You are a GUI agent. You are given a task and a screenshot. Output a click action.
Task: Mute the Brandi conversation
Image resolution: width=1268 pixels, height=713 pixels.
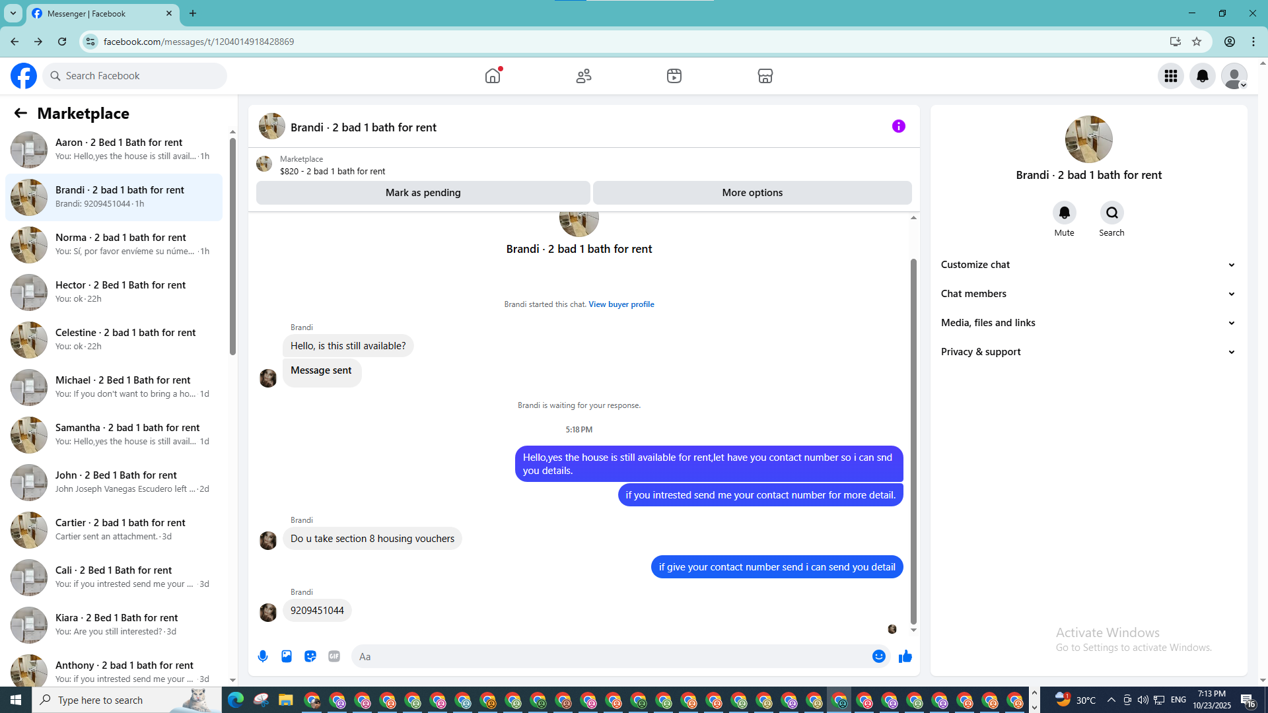coord(1064,213)
